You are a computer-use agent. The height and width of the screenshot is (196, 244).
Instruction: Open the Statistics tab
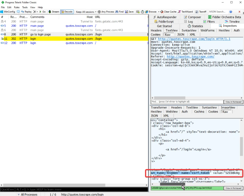point(195,26)
